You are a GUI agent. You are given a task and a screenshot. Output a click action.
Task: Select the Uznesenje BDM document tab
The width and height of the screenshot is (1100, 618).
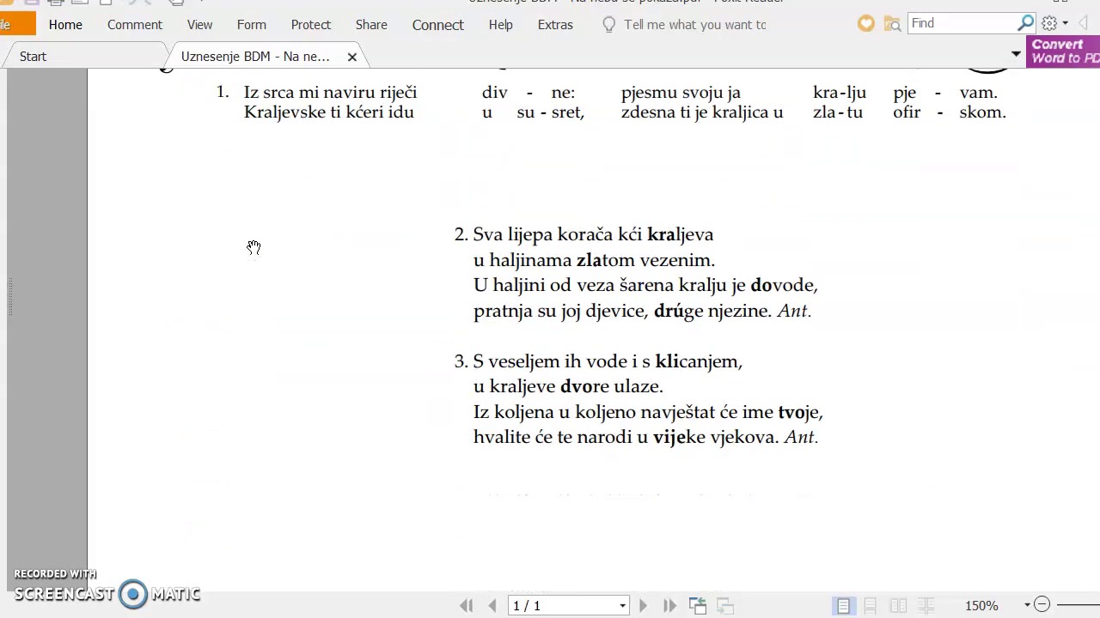pyautogui.click(x=255, y=57)
